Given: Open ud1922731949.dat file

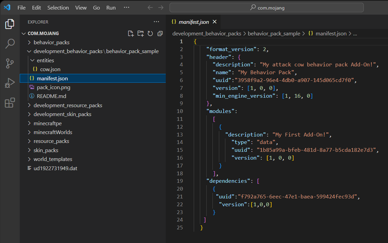Looking at the screenshot, I should pyautogui.click(x=56, y=169).
